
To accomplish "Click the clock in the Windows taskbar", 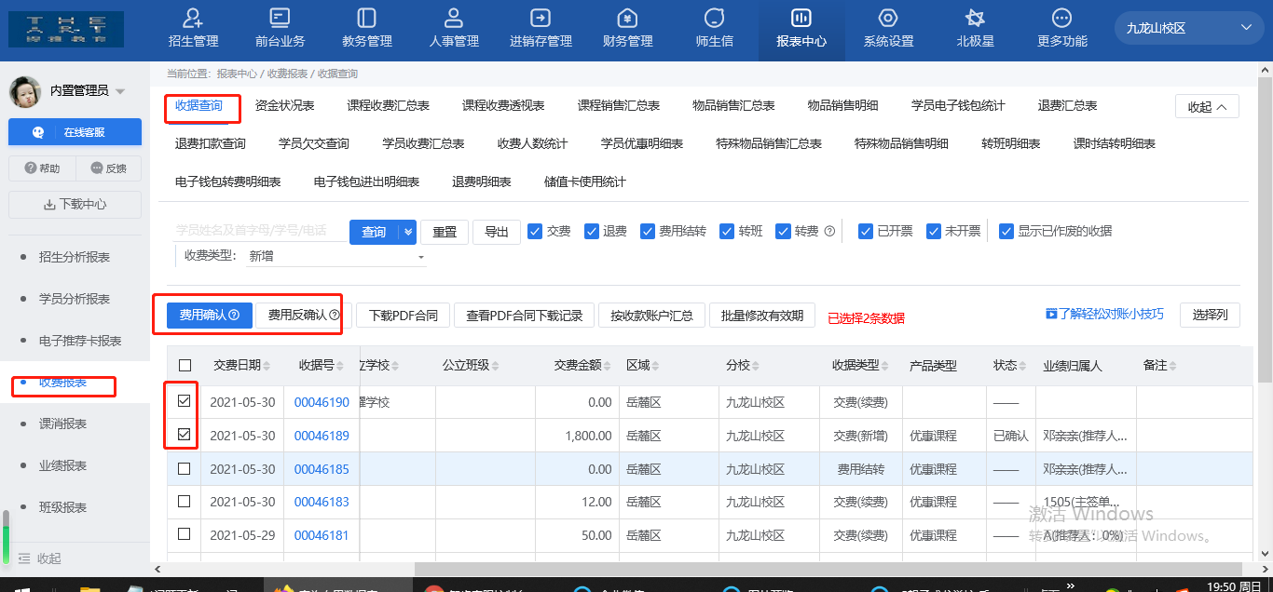I will (x=1234, y=586).
